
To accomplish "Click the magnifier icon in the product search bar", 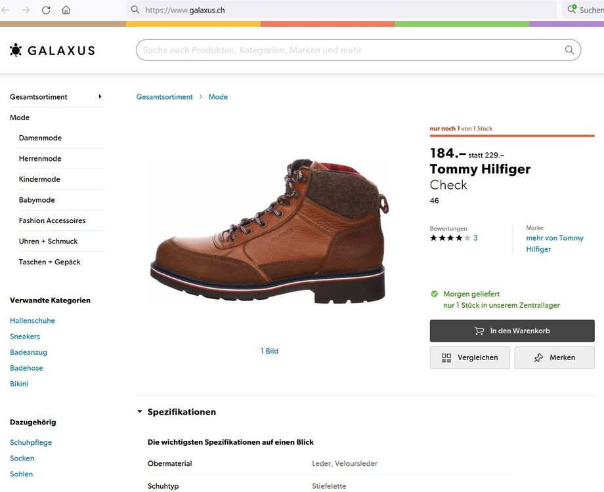I will click(569, 50).
